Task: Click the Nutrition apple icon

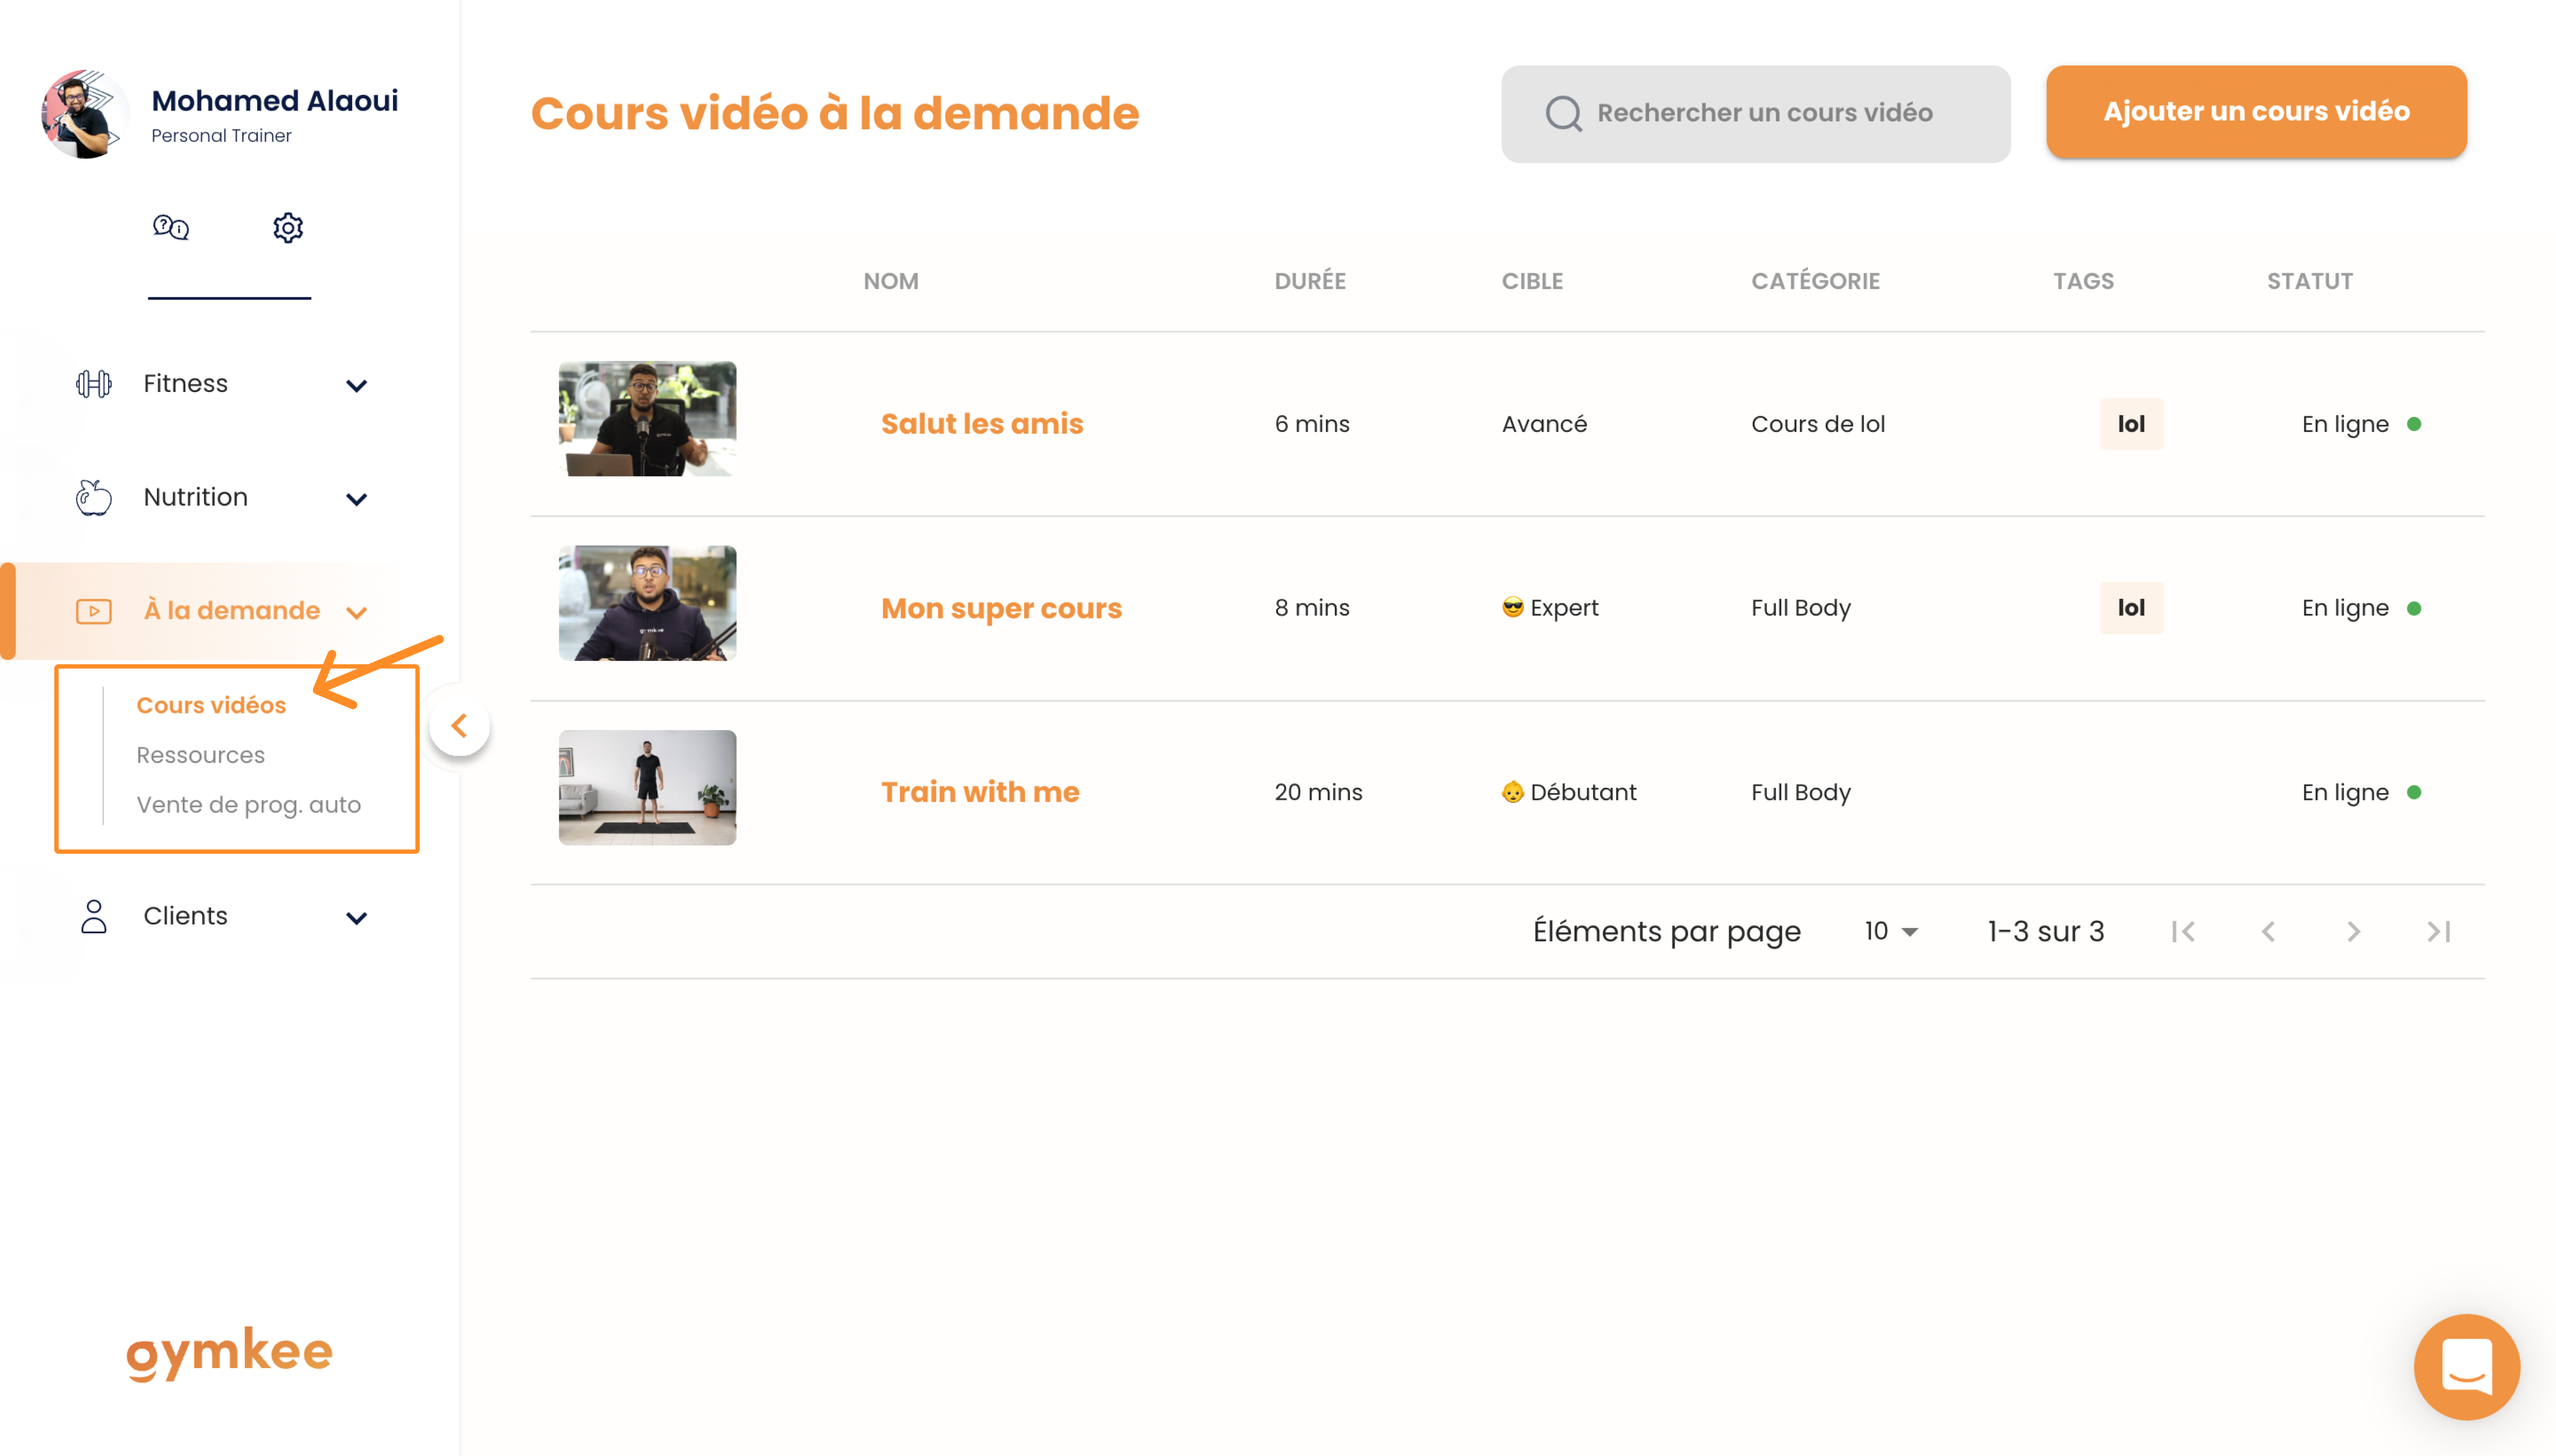Action: tap(94, 497)
